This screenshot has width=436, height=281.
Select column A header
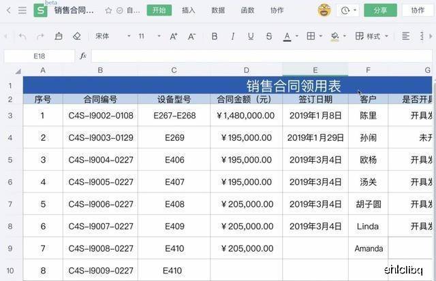click(x=43, y=71)
